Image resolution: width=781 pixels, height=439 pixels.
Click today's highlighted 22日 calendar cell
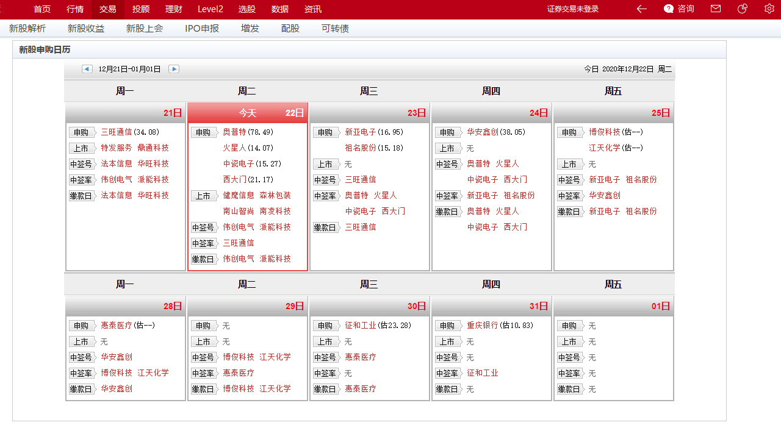[x=247, y=113]
